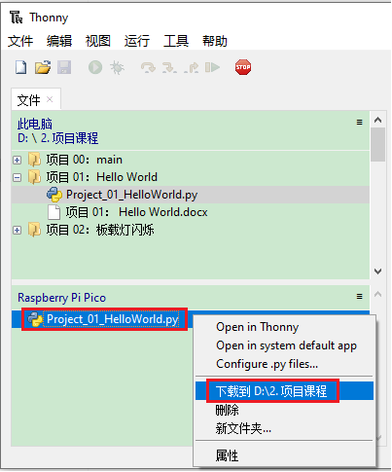Viewport: 392px width, 472px height.
Task: Open the 此电脑 panel hamburger menu
Action: pyautogui.click(x=359, y=122)
